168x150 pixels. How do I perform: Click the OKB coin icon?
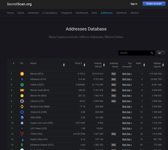[22, 118]
